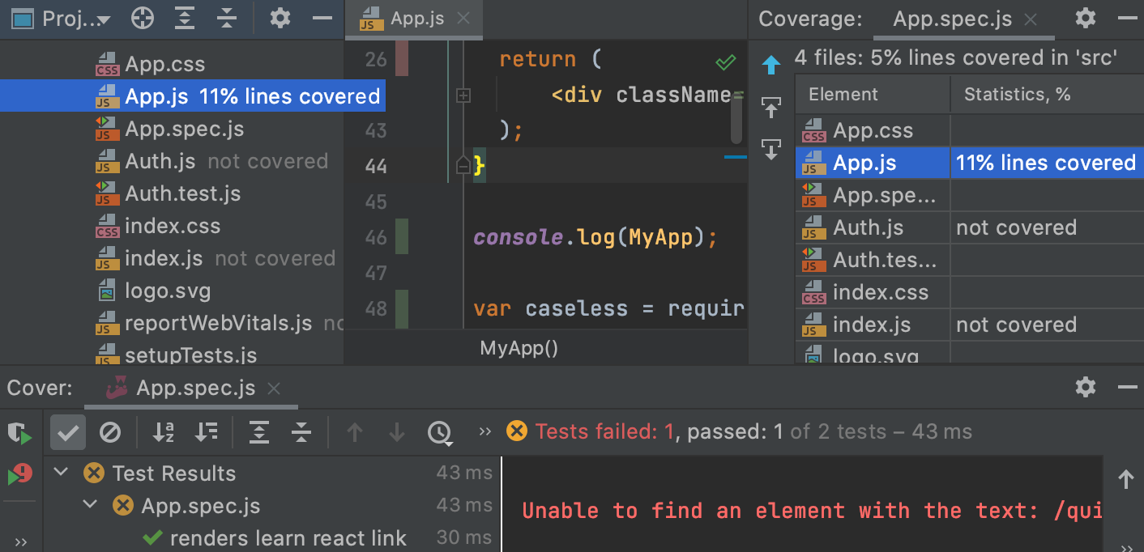Viewport: 1144px width, 552px height.
Task: Click up arrow in test output
Action: click(1126, 480)
